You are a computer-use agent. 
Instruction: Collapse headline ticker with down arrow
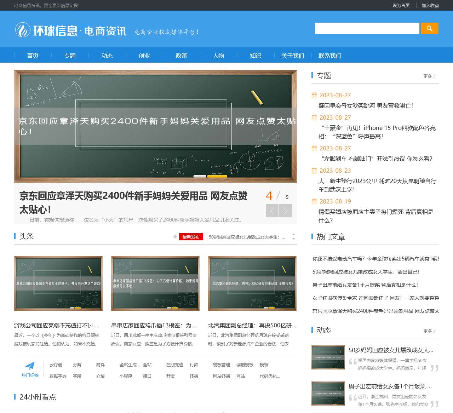click(x=293, y=240)
